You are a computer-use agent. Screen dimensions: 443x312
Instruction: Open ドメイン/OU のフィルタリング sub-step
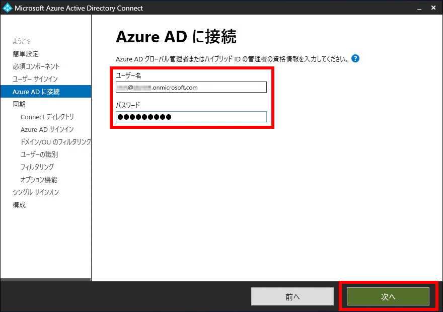coord(55,142)
